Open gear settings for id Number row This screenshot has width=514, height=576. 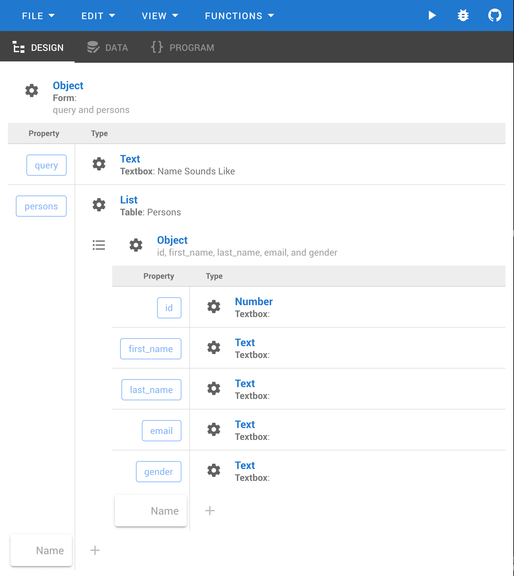[214, 306]
